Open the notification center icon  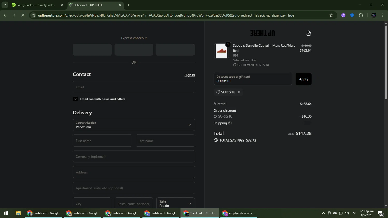[381, 213]
